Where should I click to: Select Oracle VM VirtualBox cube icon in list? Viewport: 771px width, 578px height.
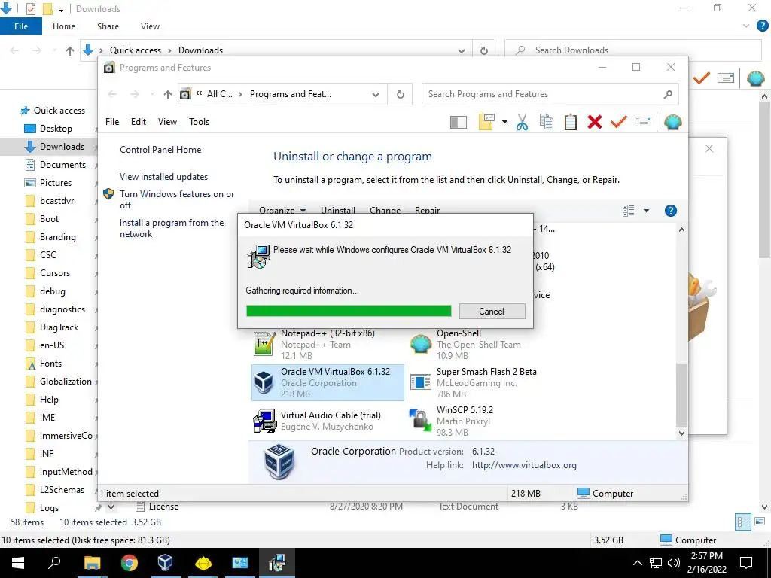coord(264,382)
